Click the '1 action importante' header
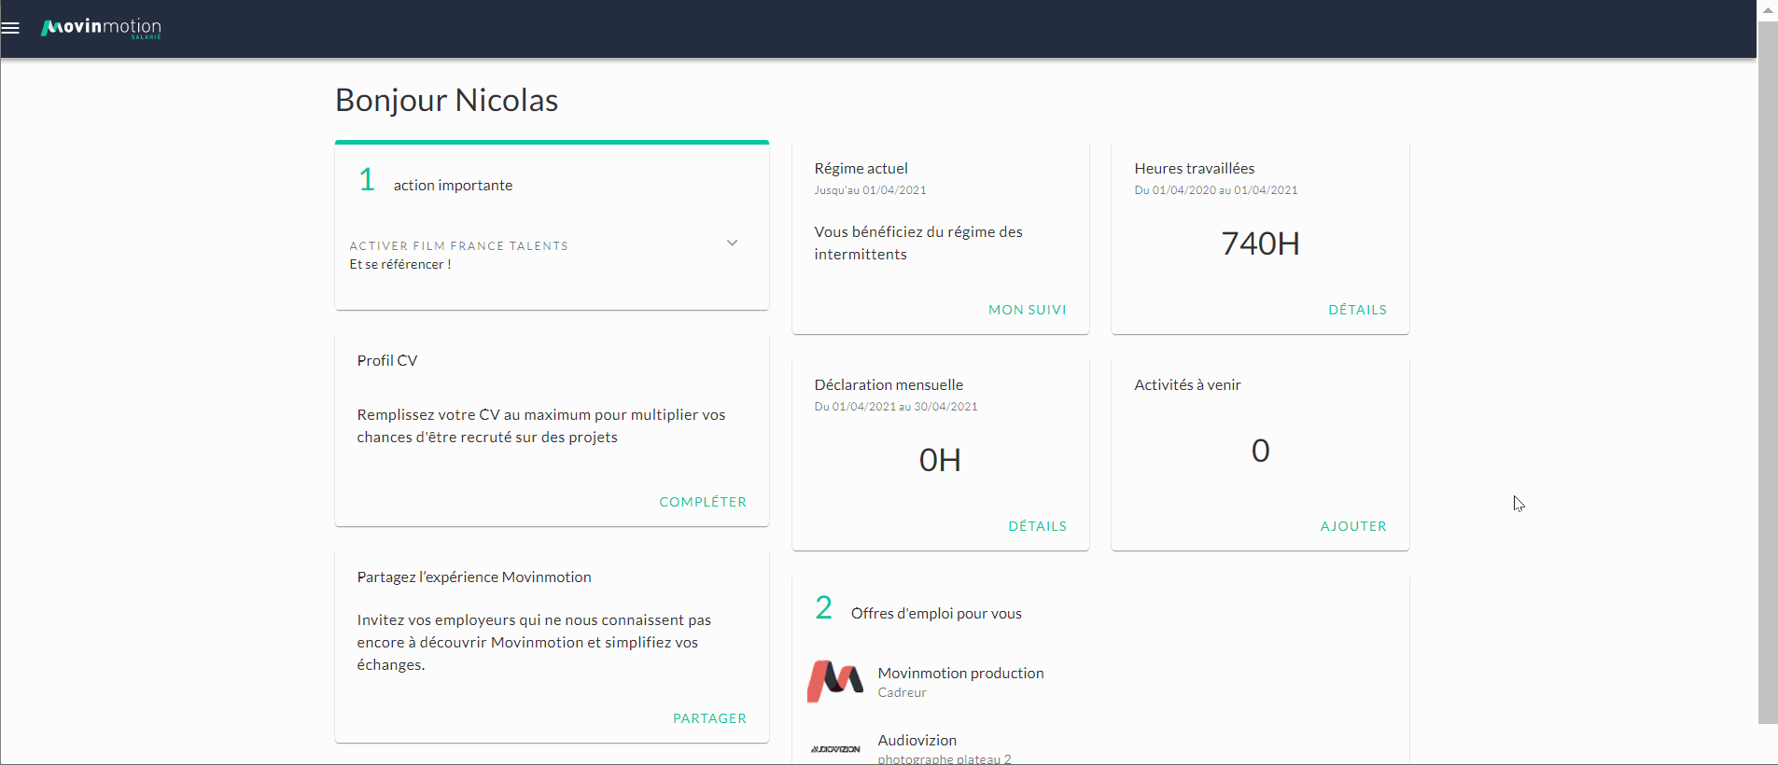 coord(436,180)
